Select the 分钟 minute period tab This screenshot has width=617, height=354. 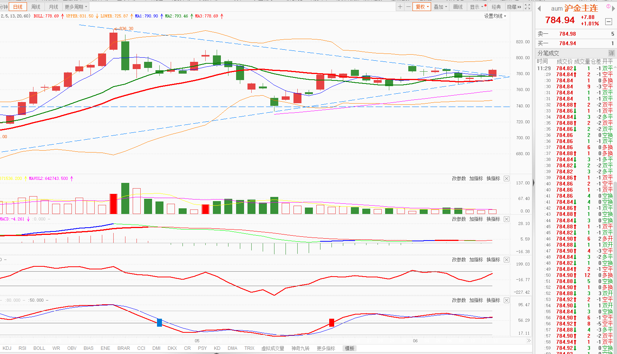coord(4,7)
